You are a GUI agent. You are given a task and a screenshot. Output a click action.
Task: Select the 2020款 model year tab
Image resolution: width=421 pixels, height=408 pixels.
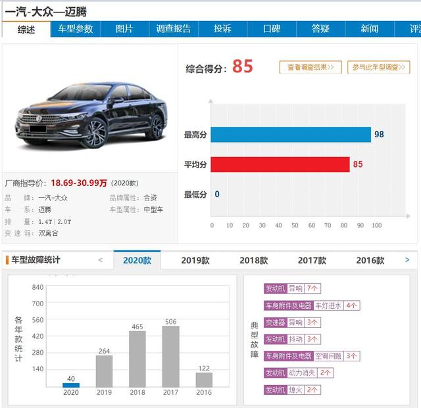pos(137,260)
